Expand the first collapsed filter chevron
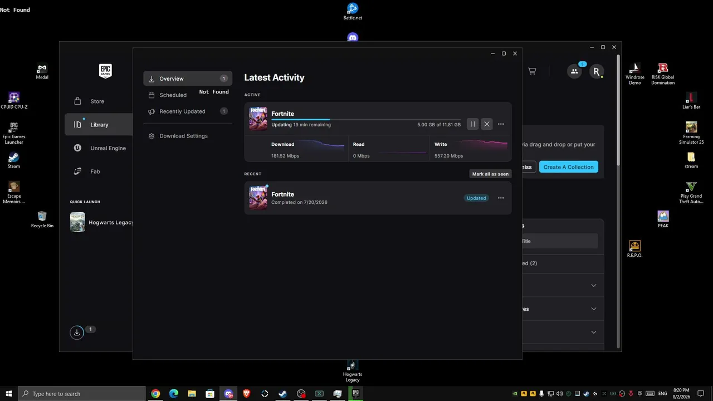This screenshot has width=713, height=401. click(594, 286)
